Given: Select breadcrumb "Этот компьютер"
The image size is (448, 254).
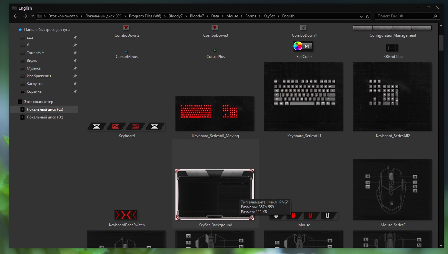Looking at the screenshot, I should point(63,16).
